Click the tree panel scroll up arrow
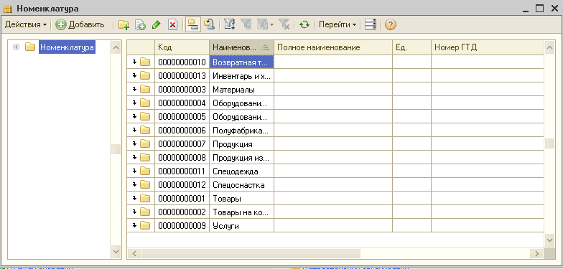563x269 pixels. 116,47
